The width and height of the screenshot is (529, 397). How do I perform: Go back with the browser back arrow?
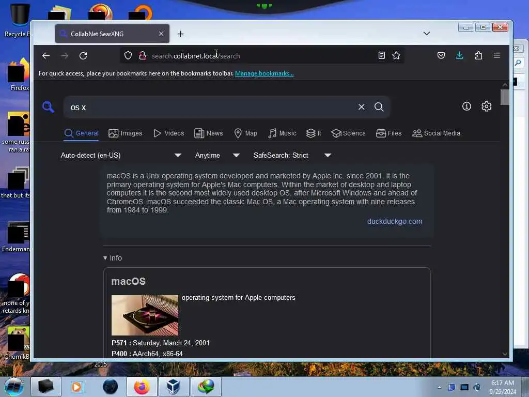[46, 56]
